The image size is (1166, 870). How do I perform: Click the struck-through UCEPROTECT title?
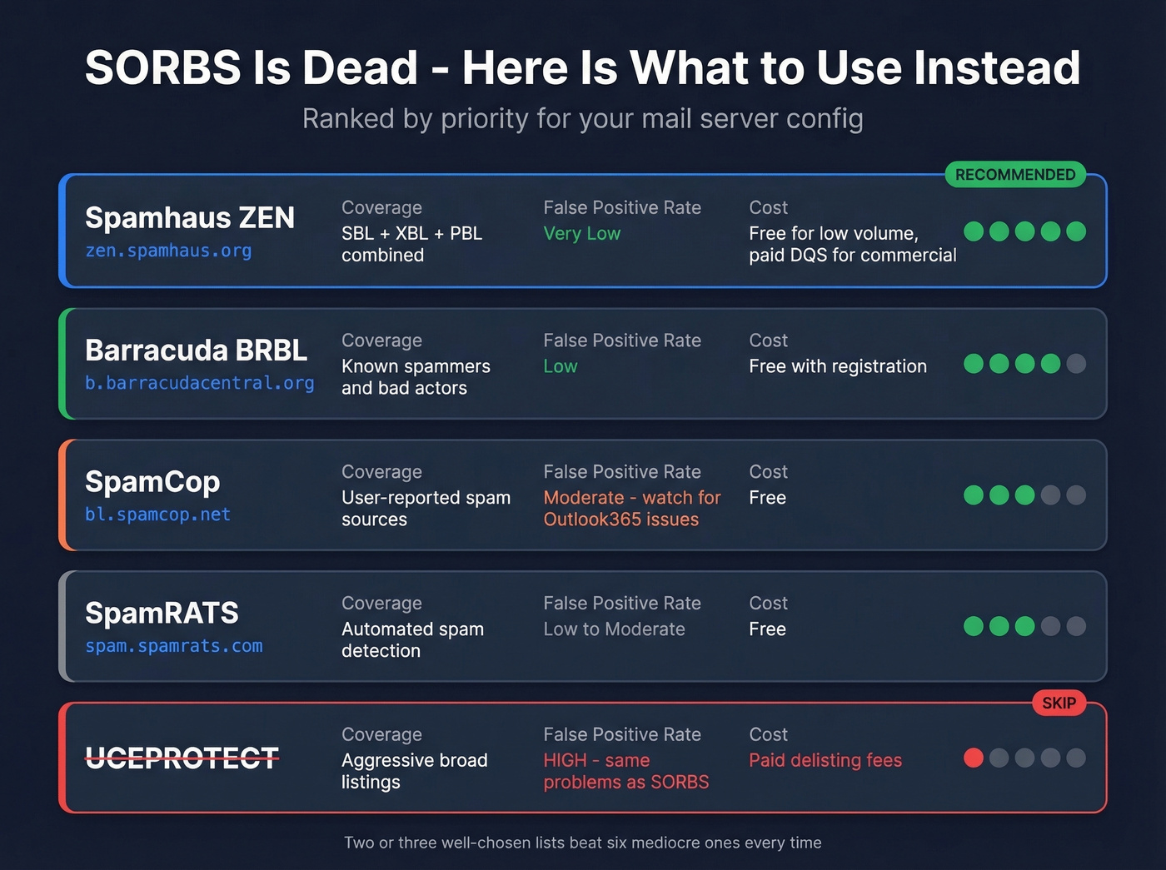pos(182,758)
